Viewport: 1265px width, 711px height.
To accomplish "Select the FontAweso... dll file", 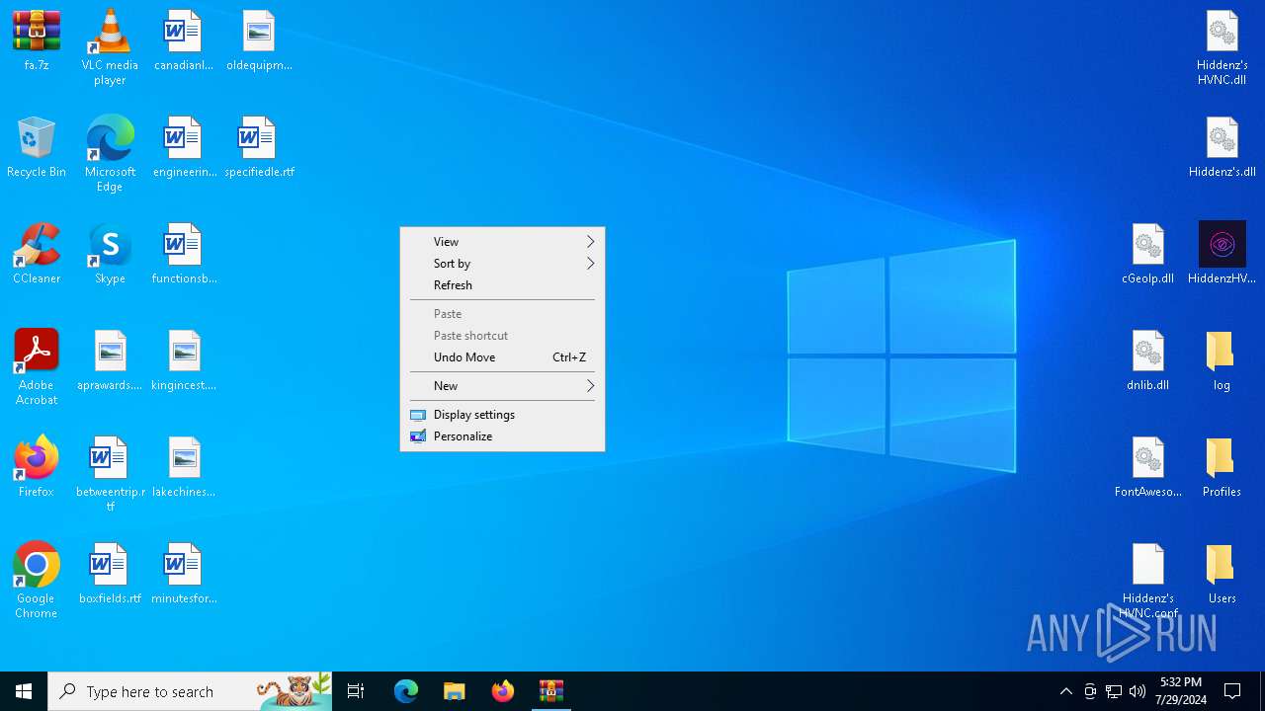I will coord(1148,467).
